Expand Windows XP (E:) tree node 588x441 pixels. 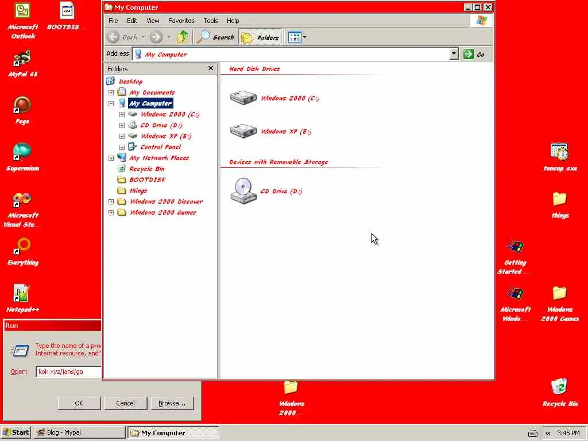[122, 136]
